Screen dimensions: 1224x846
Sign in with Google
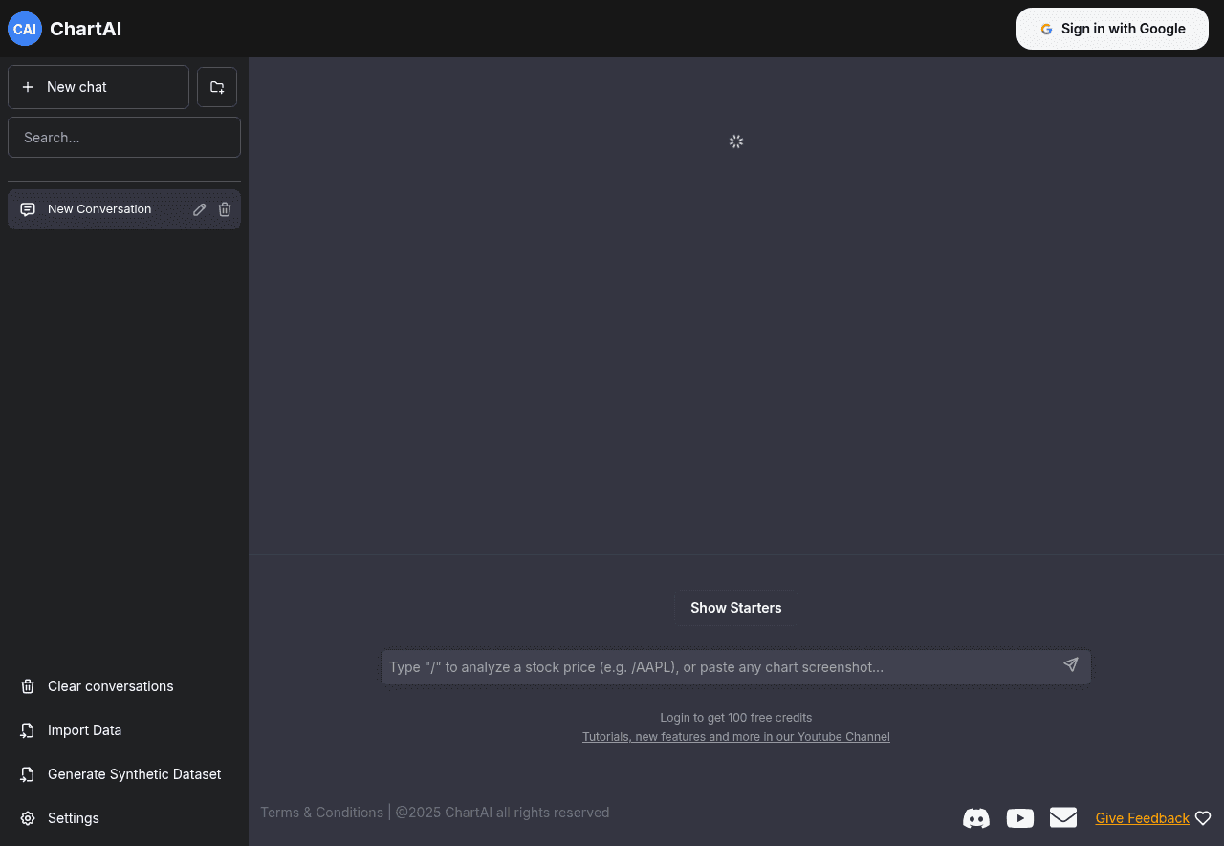[1112, 29]
